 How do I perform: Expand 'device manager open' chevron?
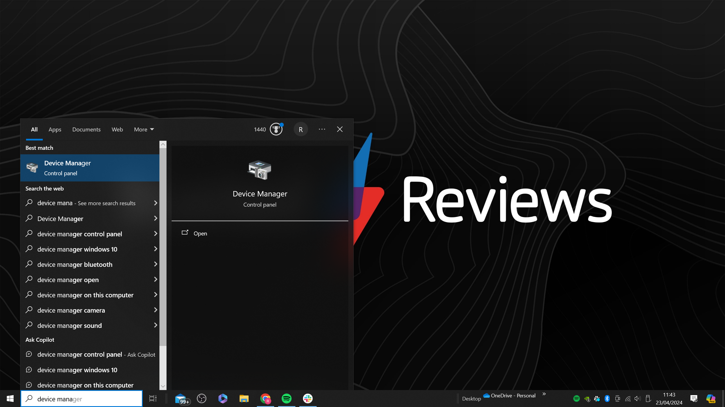click(x=155, y=279)
